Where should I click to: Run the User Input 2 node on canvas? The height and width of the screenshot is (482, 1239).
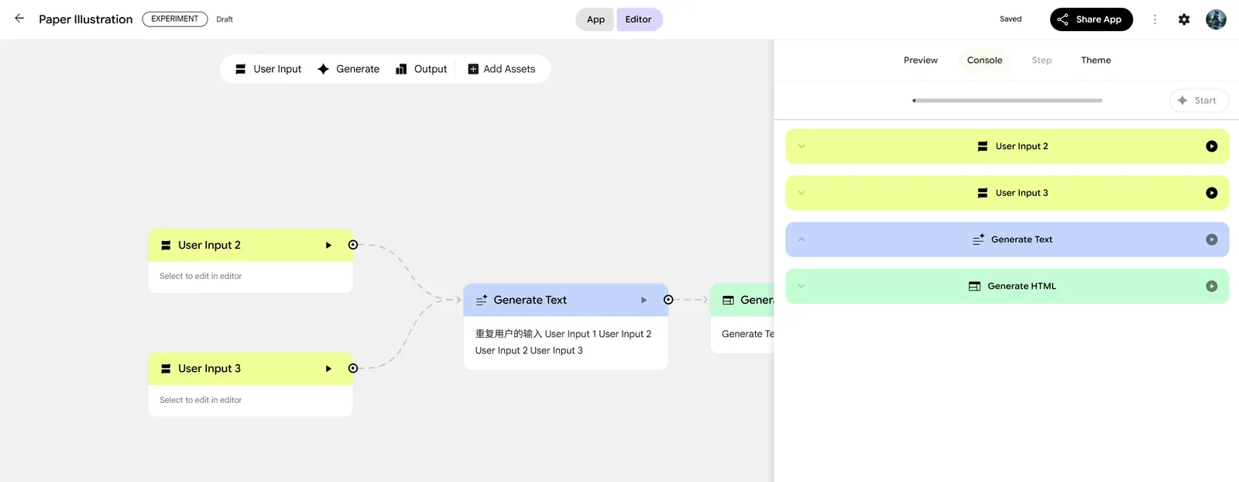coord(328,246)
